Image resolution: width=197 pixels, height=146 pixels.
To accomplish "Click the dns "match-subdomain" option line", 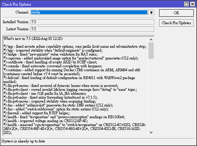I will (x=56, y=109).
